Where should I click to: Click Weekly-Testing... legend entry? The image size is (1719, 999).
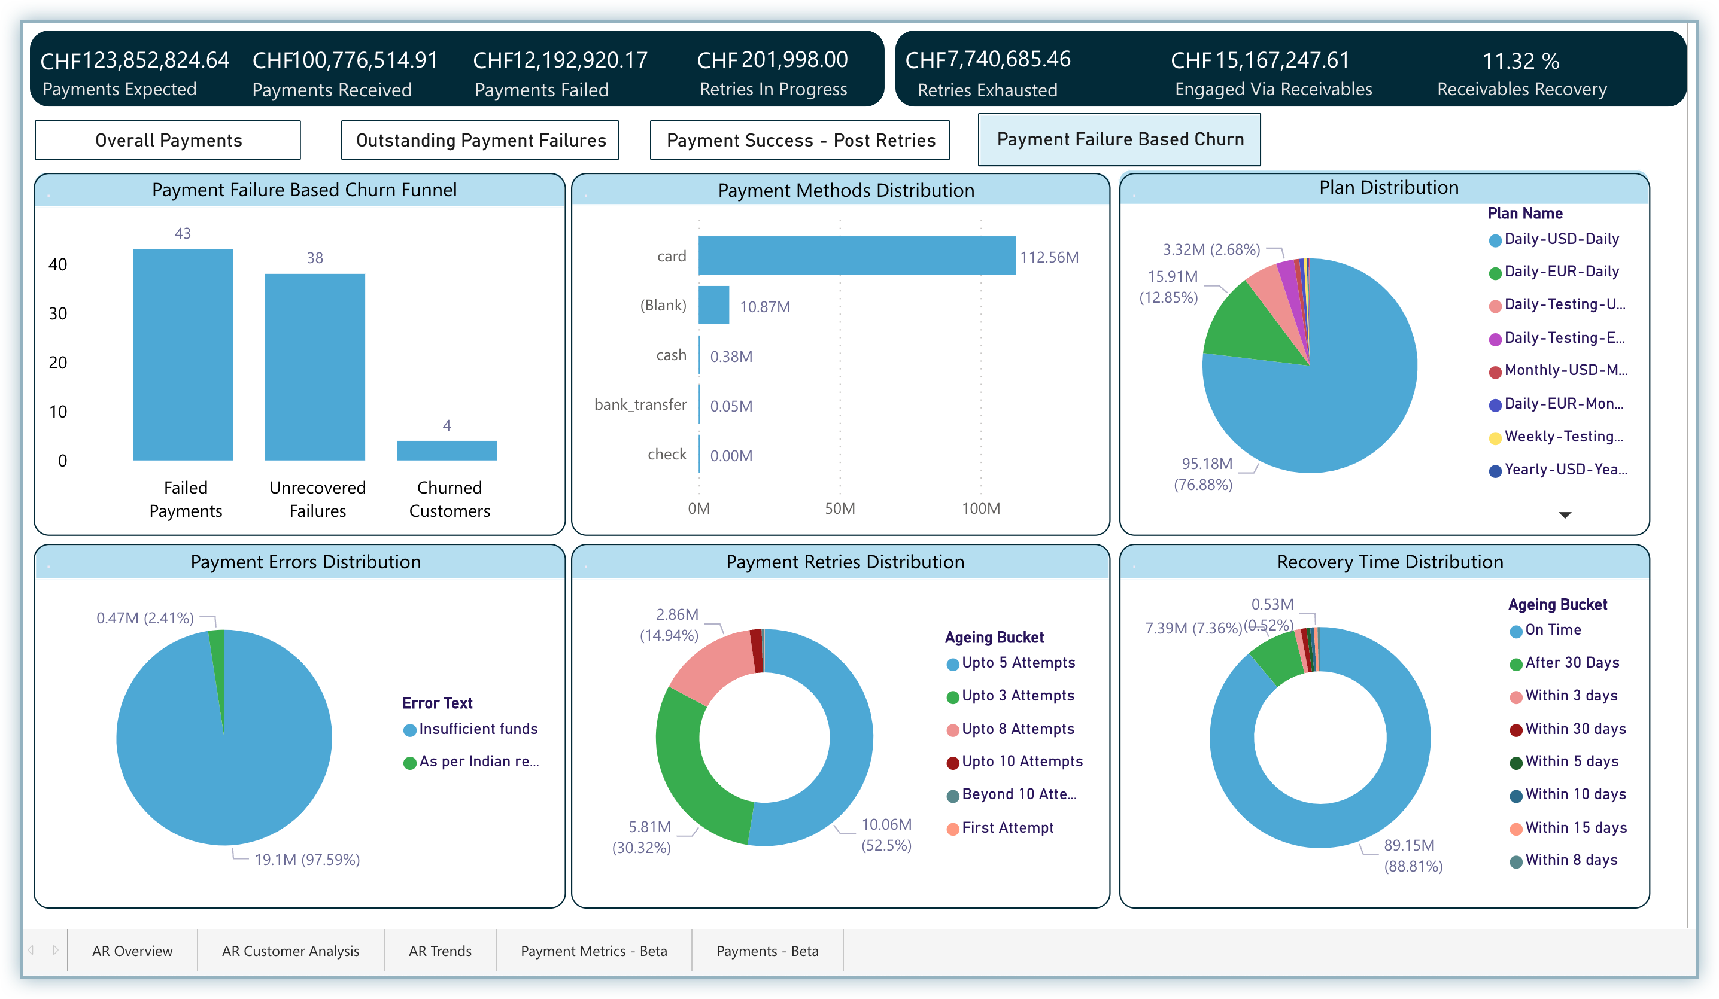[x=1557, y=437]
